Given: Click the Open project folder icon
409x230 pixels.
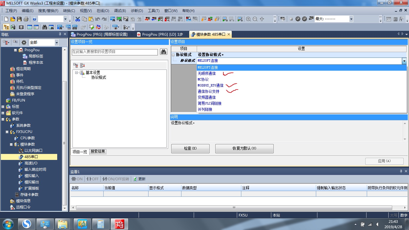Looking at the screenshot, I should (13, 19).
